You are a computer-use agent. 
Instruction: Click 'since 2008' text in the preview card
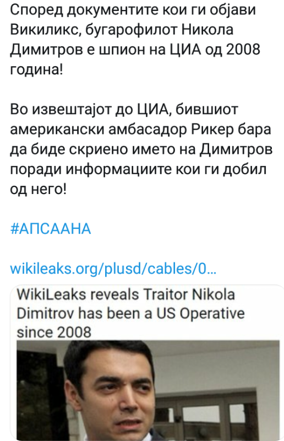tap(54, 332)
